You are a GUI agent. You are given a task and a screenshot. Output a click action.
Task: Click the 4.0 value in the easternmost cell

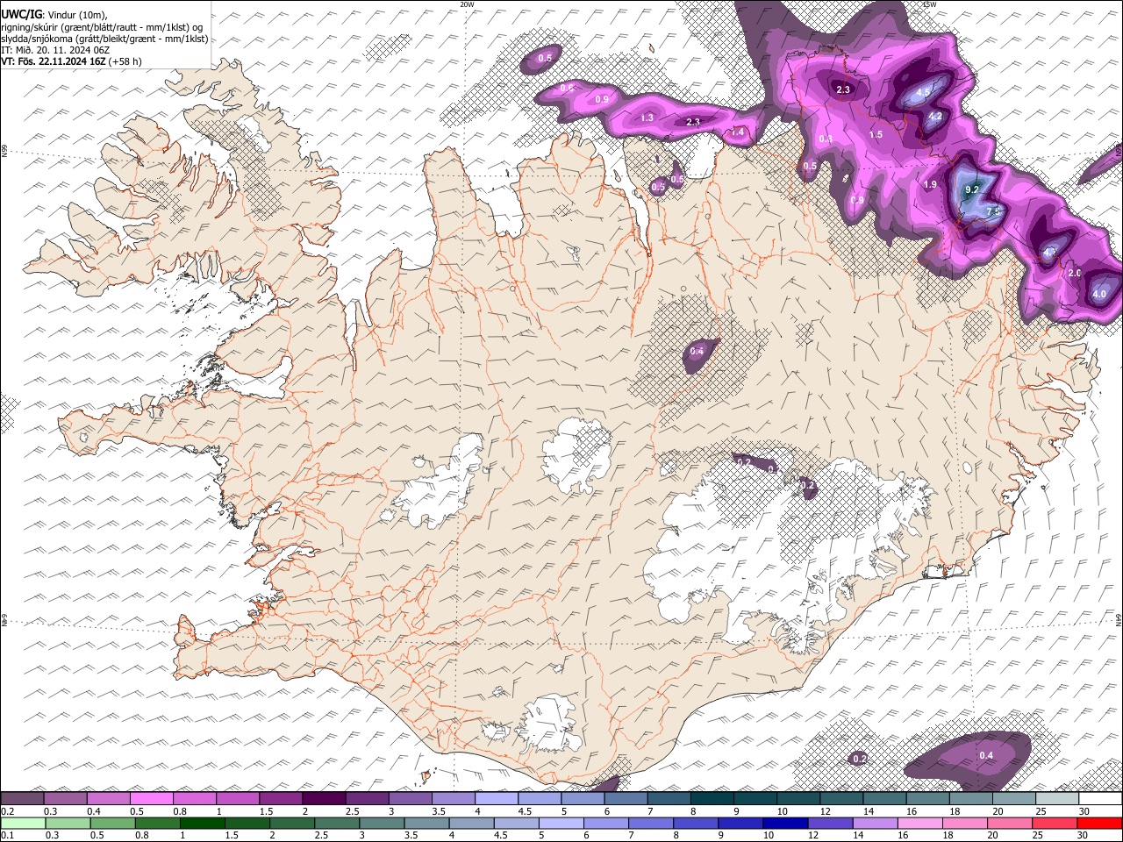click(1098, 295)
